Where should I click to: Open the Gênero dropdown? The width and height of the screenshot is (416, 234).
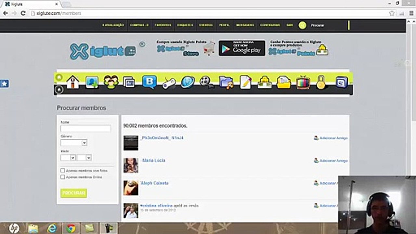pyautogui.click(x=74, y=143)
